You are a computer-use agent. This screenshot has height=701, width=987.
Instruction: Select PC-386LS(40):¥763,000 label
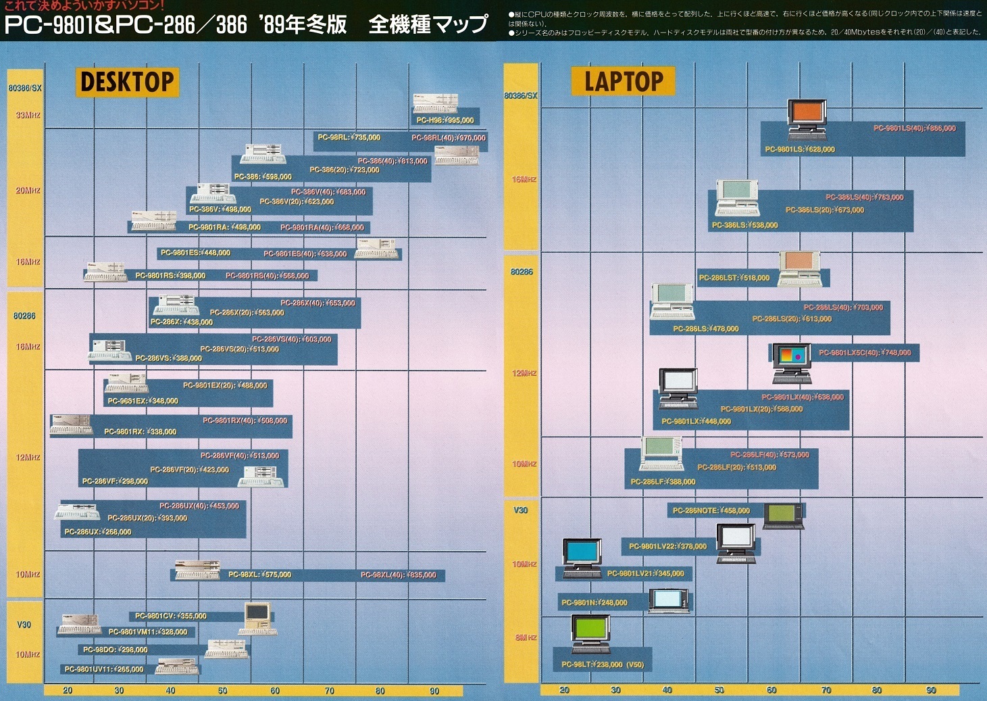point(864,197)
